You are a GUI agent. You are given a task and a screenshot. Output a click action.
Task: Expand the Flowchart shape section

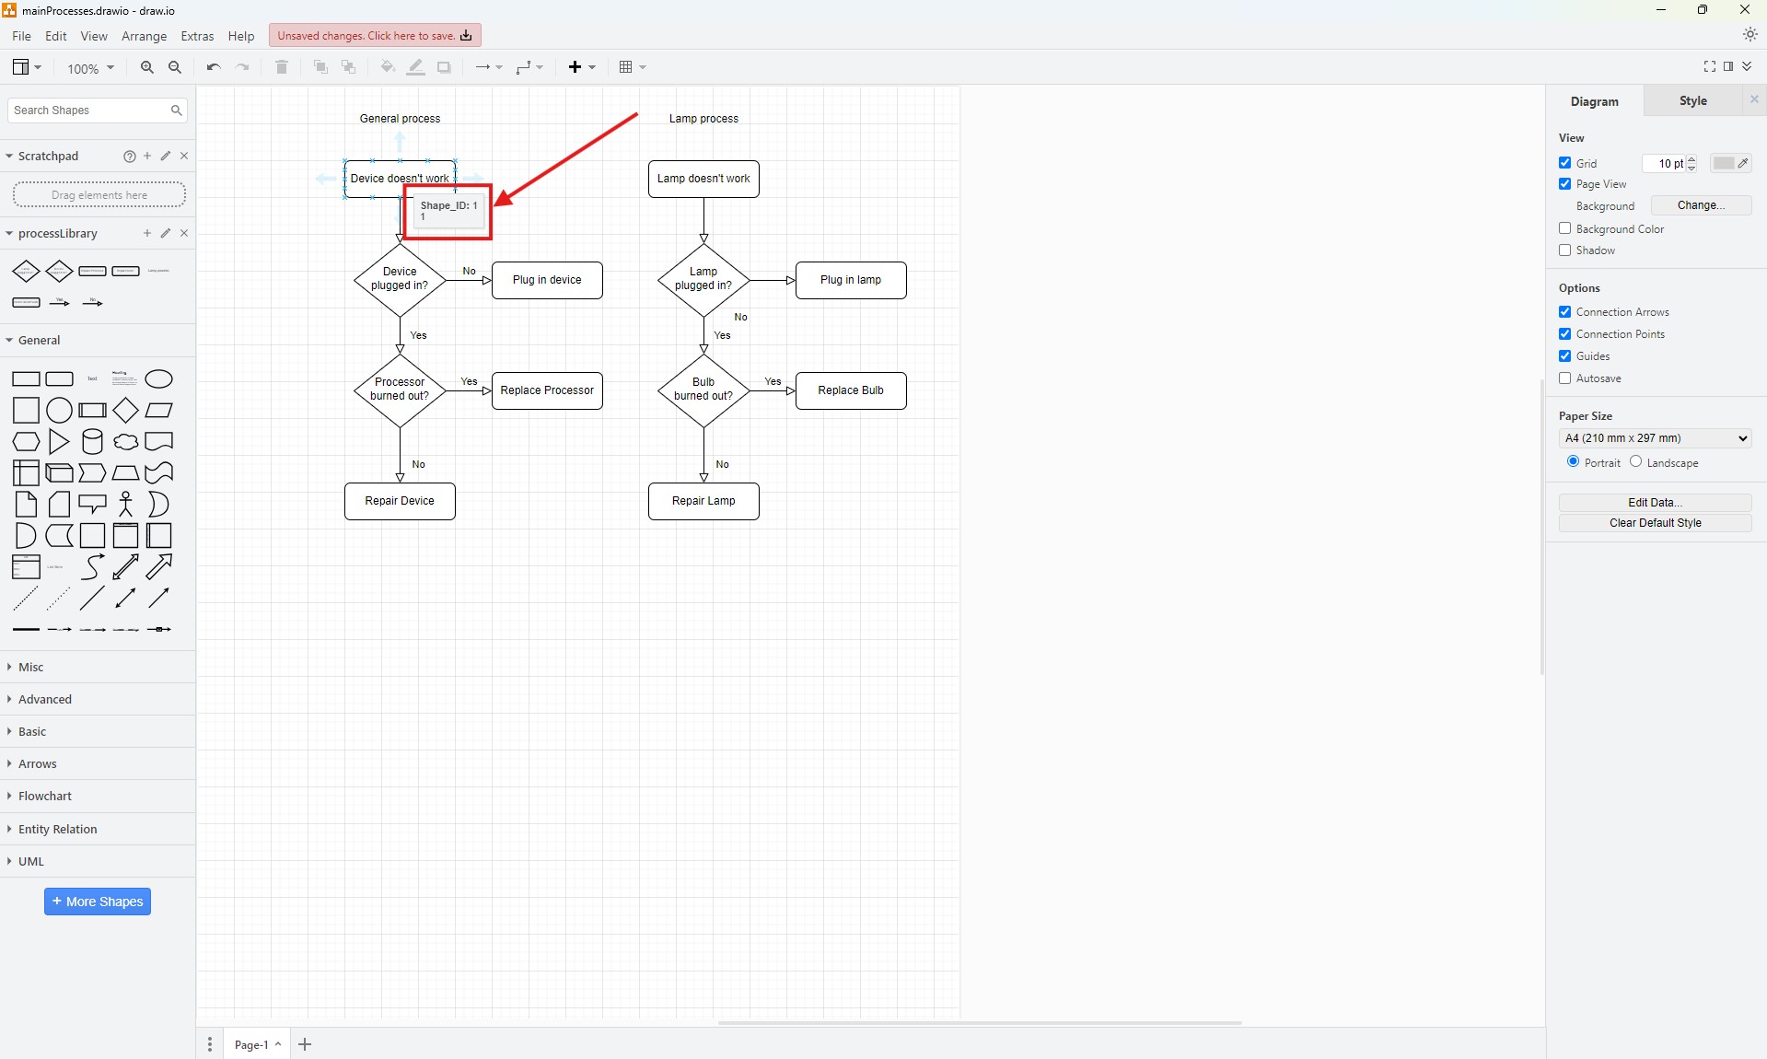tap(44, 797)
